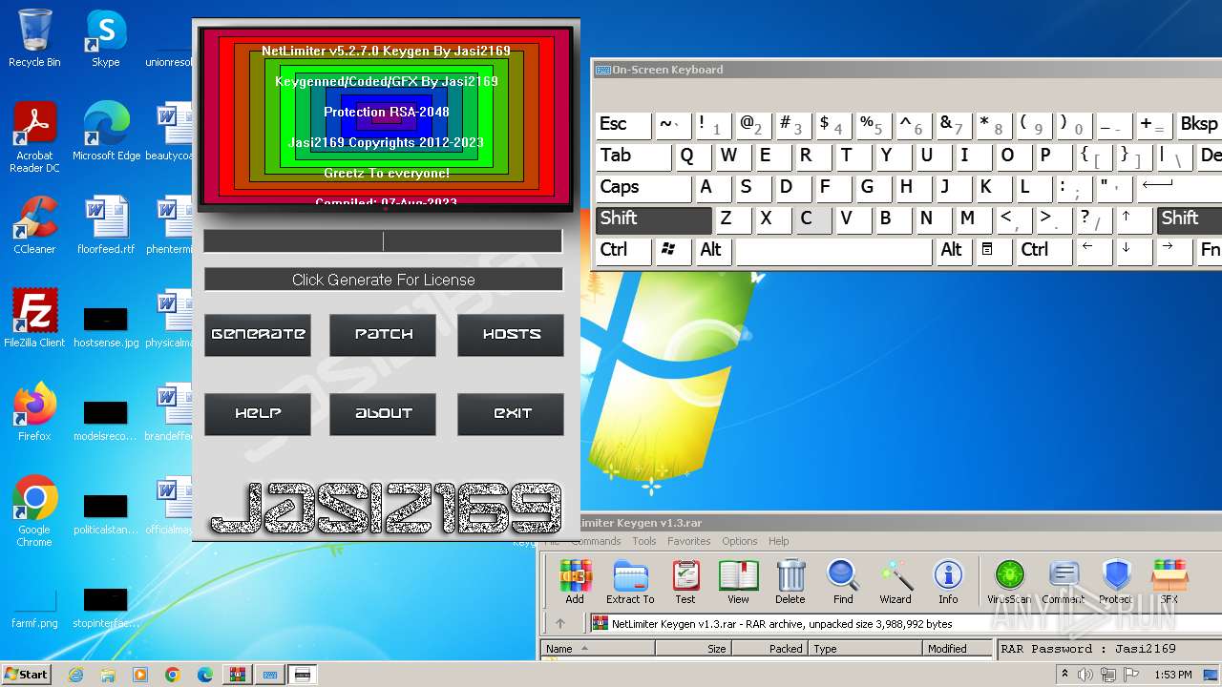
Task: Click the space bar on On-Screen Keyboard
Action: pos(833,250)
